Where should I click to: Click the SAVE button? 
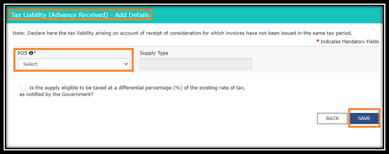point(364,118)
